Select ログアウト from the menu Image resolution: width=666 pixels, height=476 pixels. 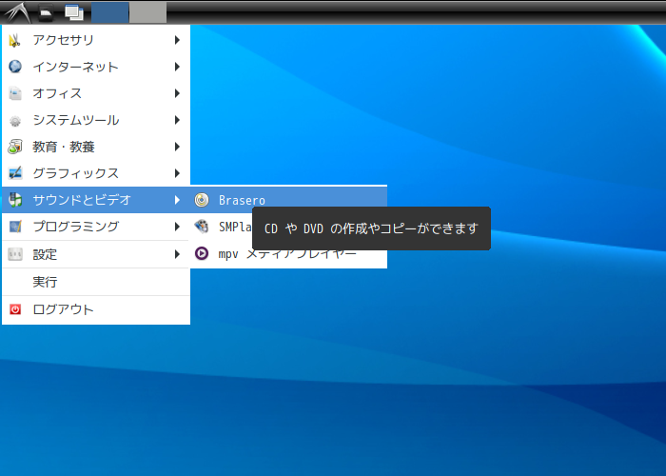click(x=96, y=309)
